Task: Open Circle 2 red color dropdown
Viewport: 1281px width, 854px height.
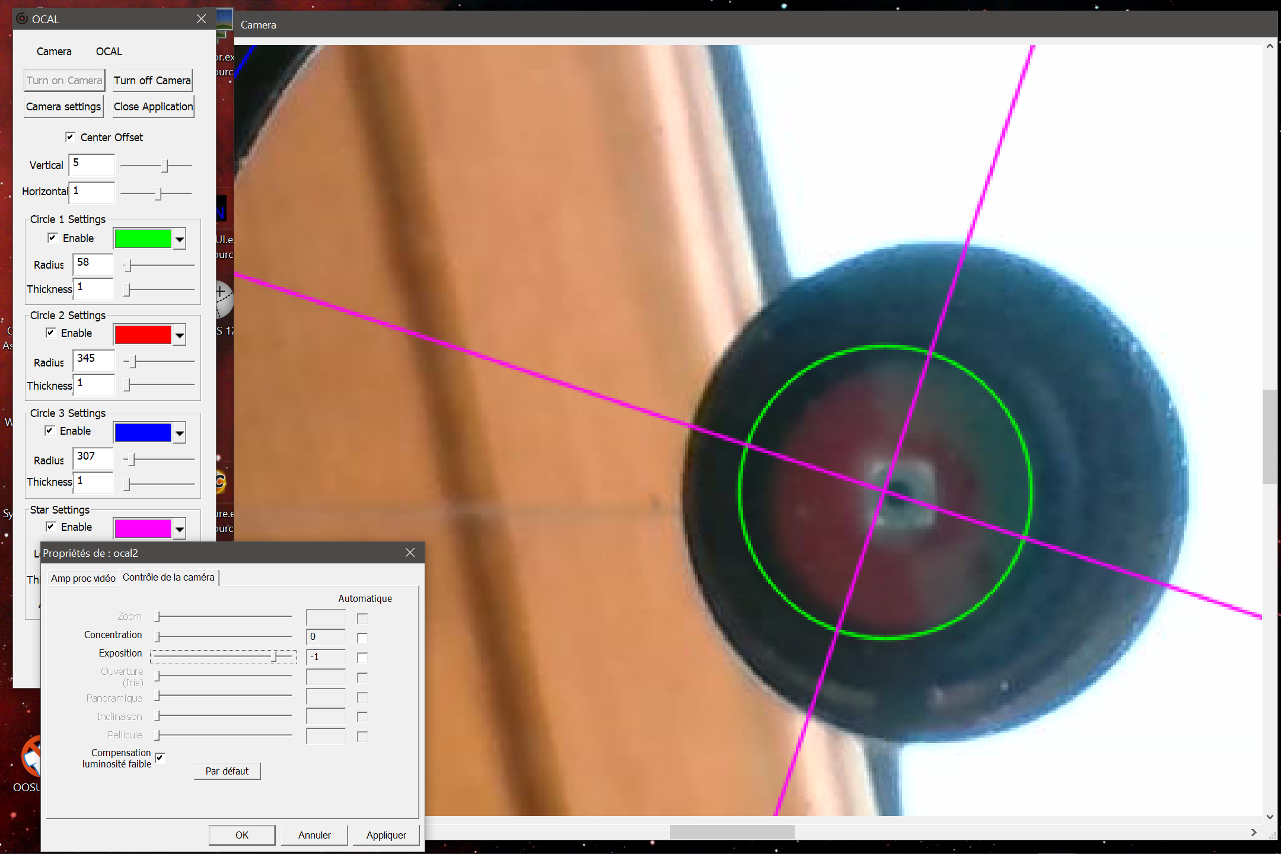Action: [x=179, y=336]
